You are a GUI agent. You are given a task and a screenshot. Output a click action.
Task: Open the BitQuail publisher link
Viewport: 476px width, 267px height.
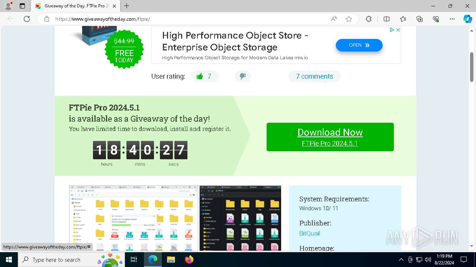(309, 233)
